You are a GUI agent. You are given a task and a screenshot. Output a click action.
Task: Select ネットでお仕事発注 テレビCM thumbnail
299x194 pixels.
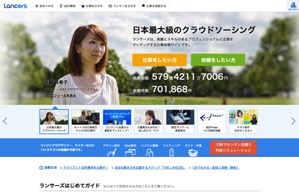(85, 122)
